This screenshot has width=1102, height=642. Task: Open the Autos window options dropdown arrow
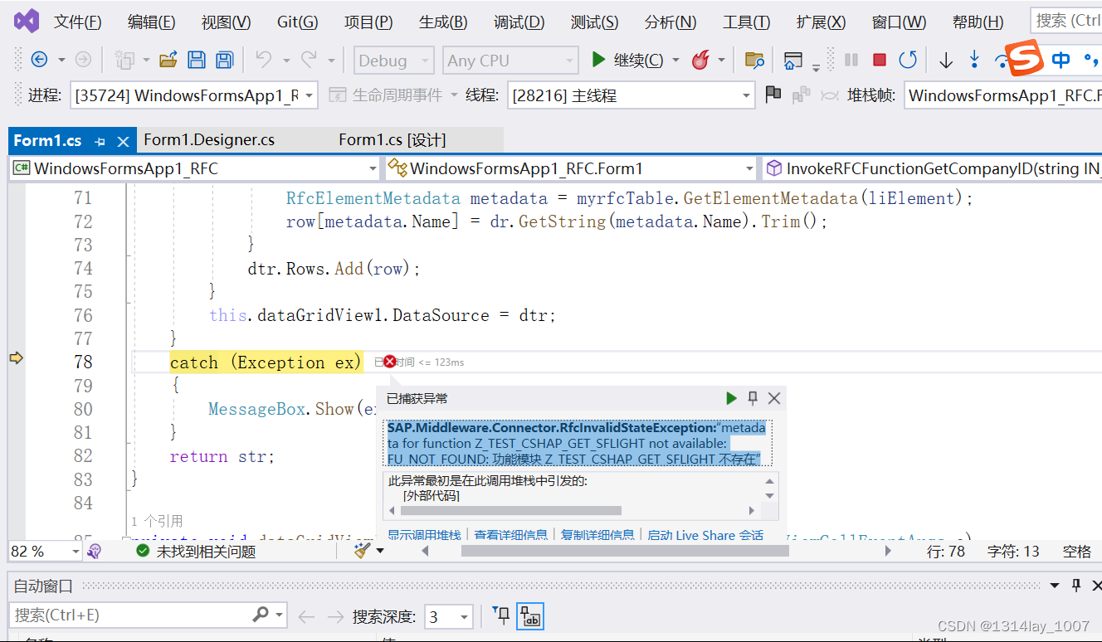pos(1055,586)
